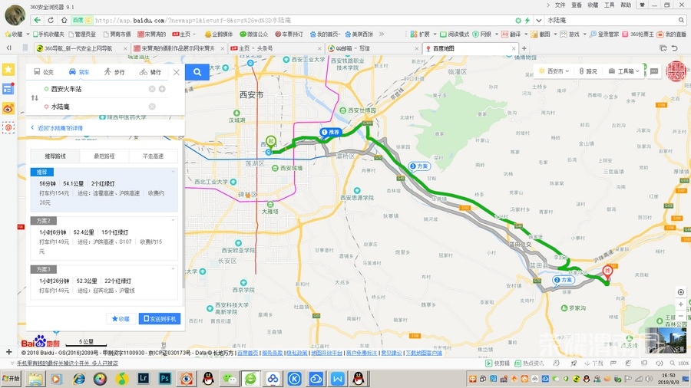Select the 方案3 route card

[104, 282]
